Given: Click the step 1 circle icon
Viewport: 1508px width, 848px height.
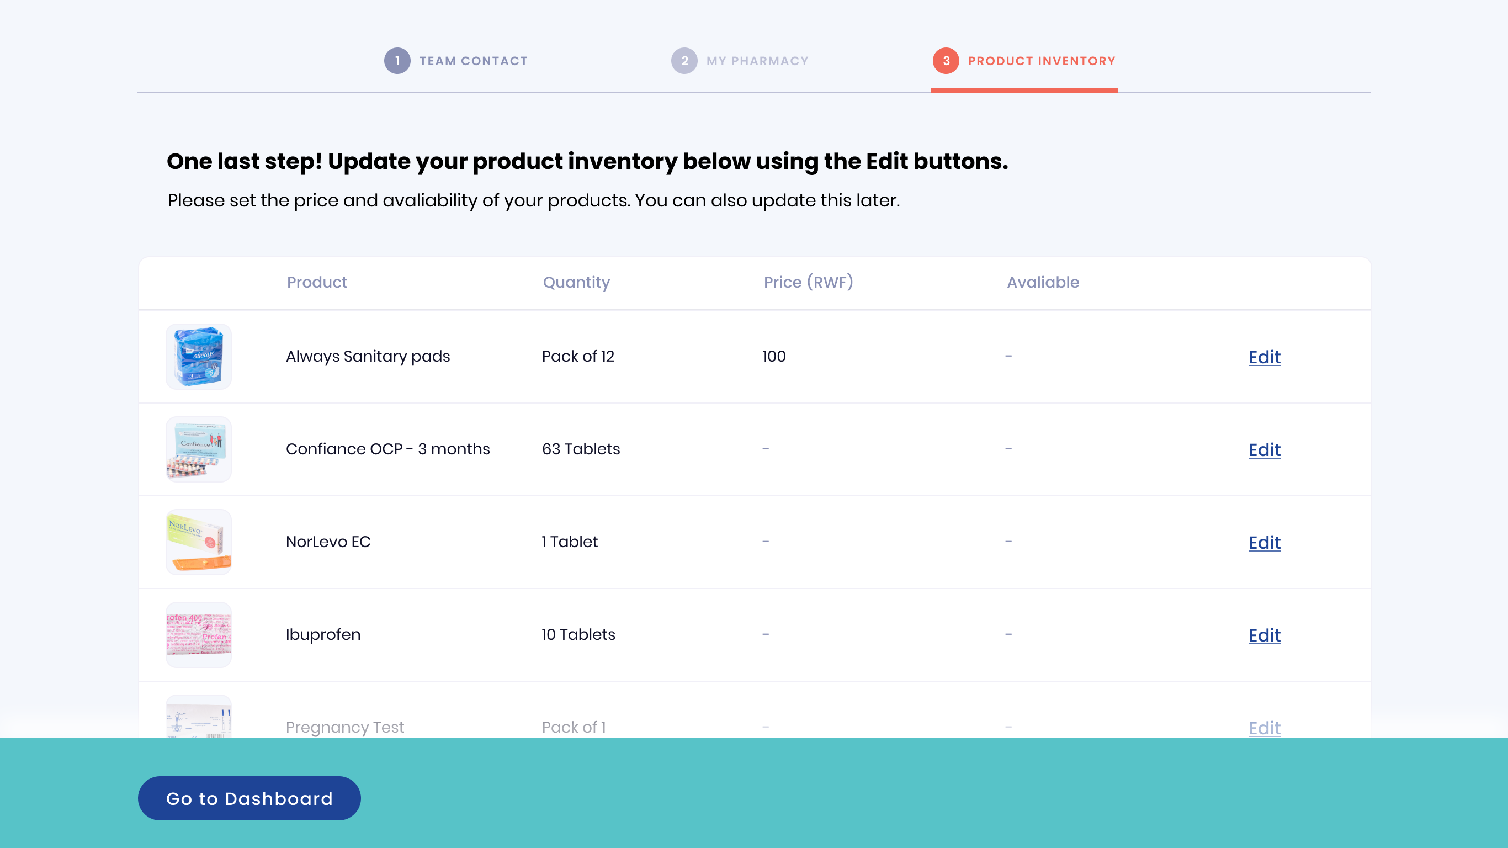Looking at the screenshot, I should [x=397, y=61].
